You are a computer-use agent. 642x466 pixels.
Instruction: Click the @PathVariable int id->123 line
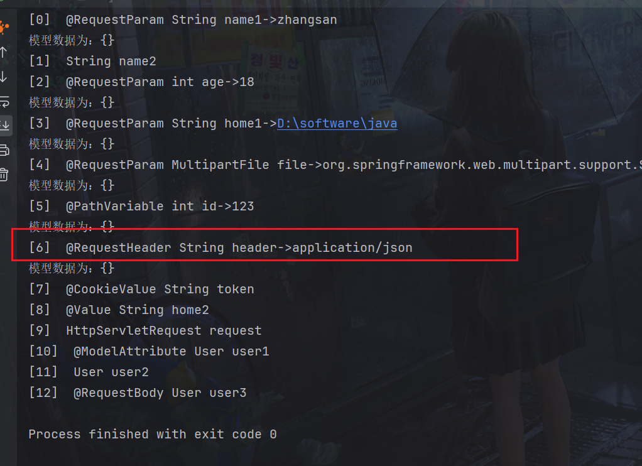click(x=160, y=206)
